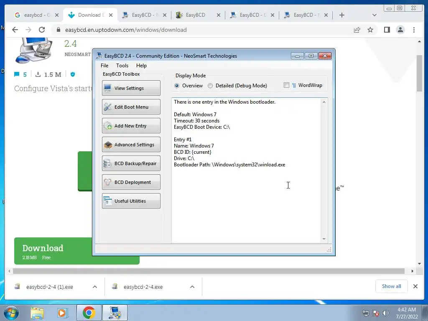Enable the WordWrap checkbox
This screenshot has width=428, height=321.
pyautogui.click(x=286, y=85)
